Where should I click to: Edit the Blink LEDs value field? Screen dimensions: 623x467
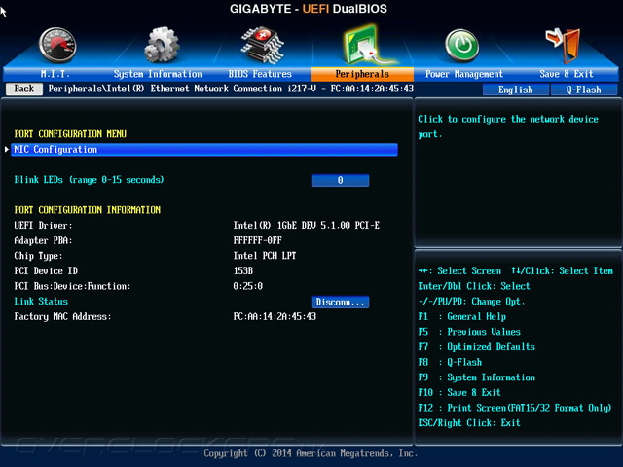click(x=341, y=180)
